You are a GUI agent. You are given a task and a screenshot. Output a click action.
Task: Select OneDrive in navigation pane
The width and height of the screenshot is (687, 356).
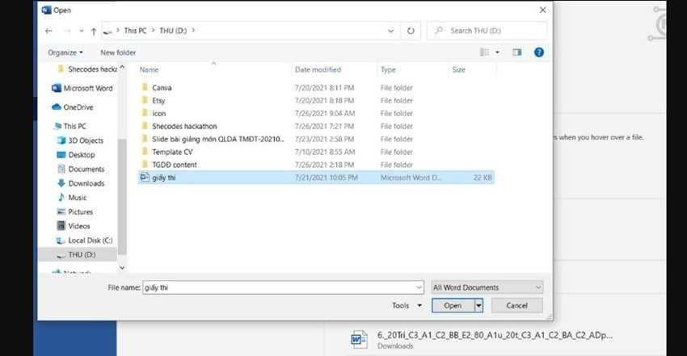click(73, 107)
